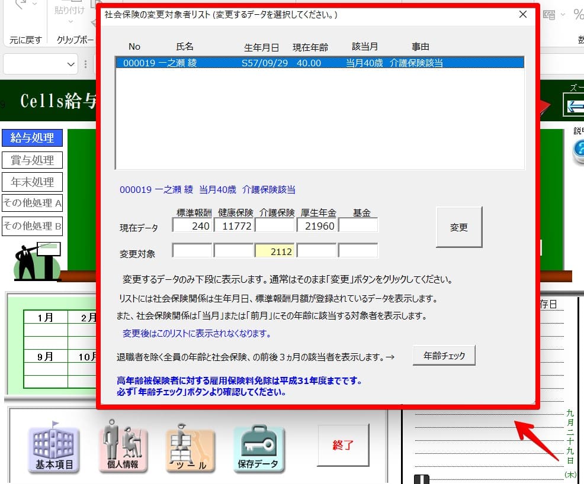Open その他処理 A tab
584x484 pixels.
(32, 203)
